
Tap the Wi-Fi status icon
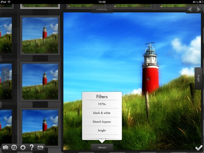coord(9,2)
